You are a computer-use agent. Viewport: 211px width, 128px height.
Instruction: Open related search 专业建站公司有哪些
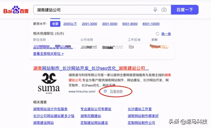96,109
